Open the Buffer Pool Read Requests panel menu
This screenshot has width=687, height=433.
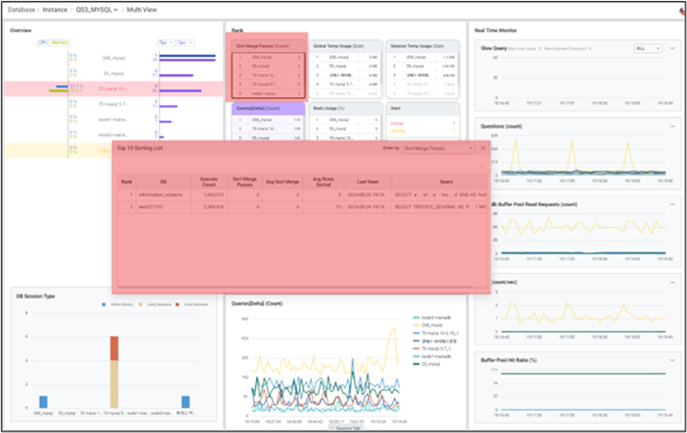pos(672,204)
